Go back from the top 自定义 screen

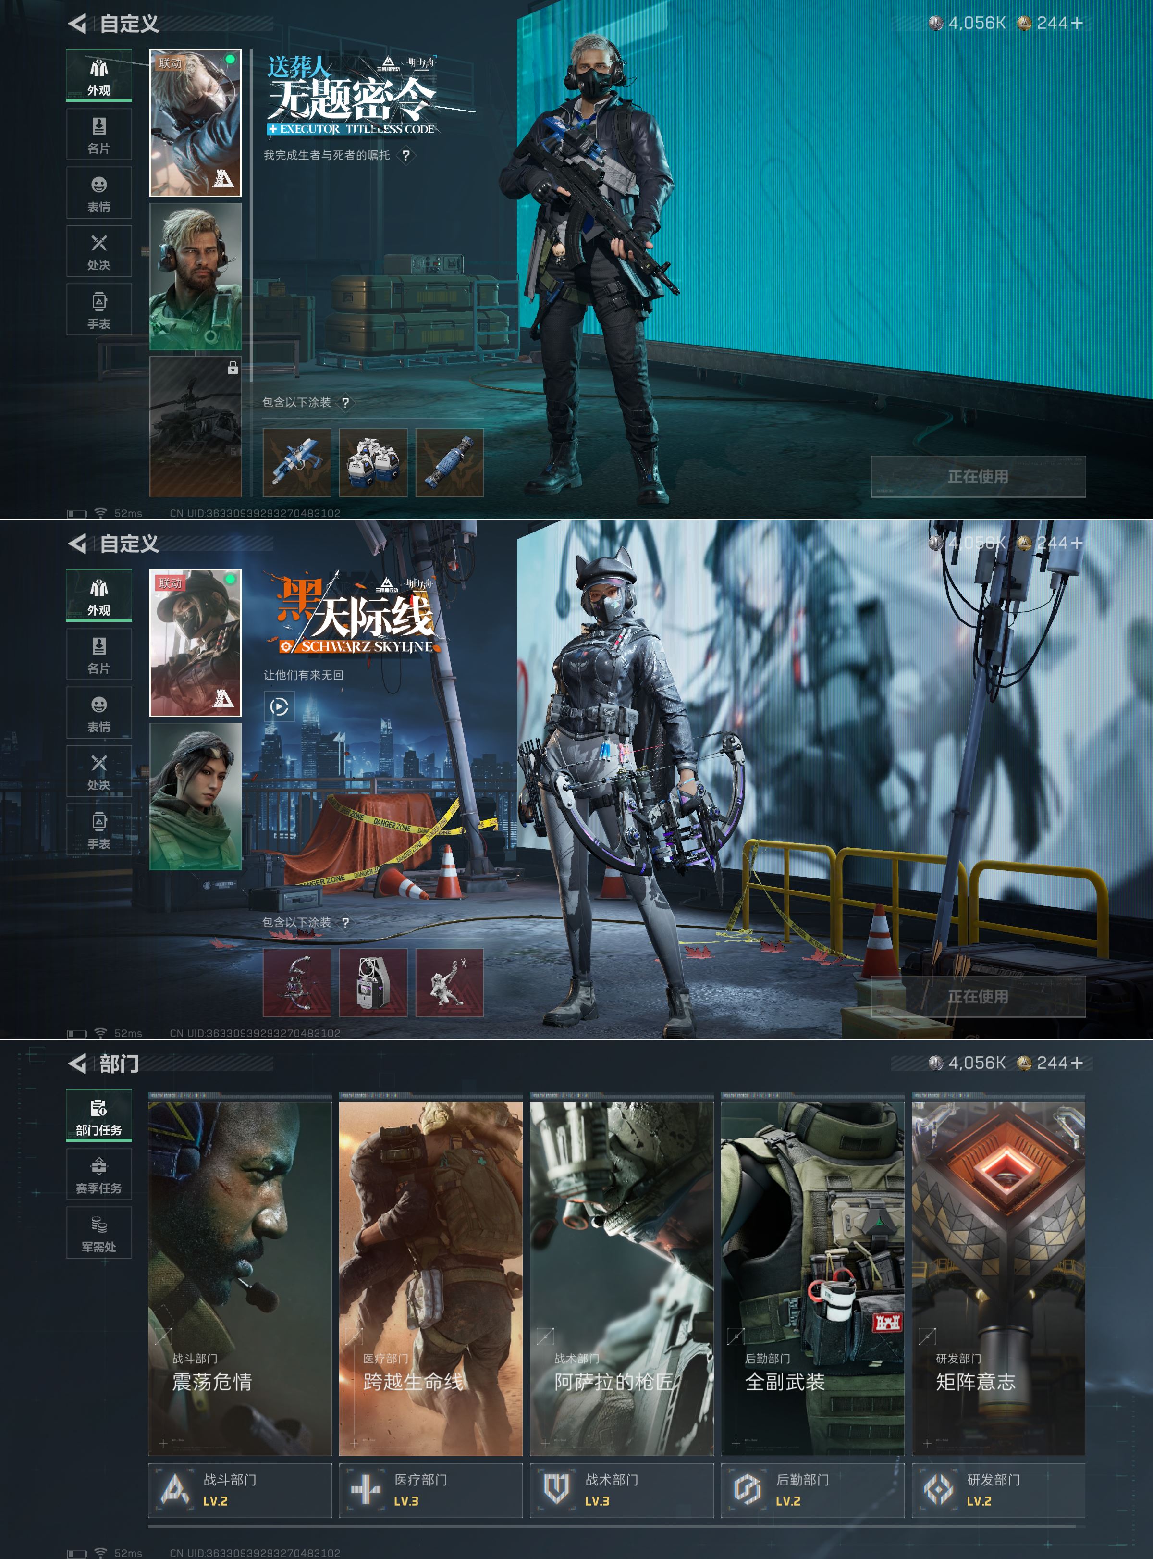[x=77, y=24]
